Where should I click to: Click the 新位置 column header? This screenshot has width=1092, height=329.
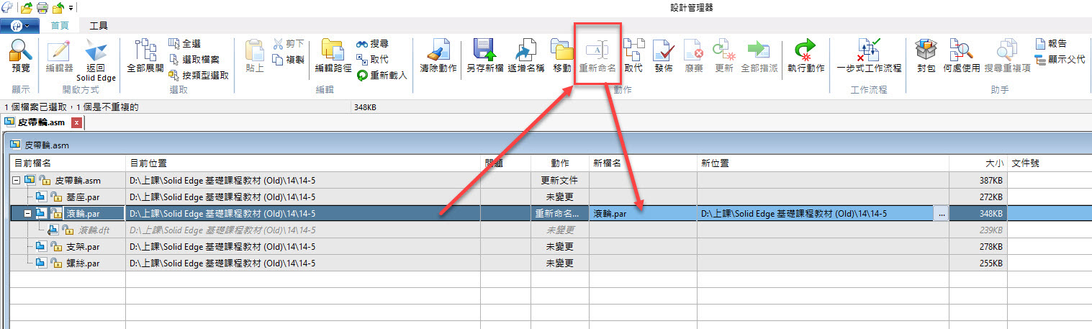[823, 163]
